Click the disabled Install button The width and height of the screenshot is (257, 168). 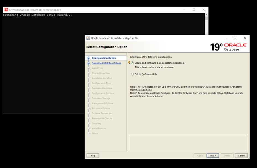[x=227, y=156]
